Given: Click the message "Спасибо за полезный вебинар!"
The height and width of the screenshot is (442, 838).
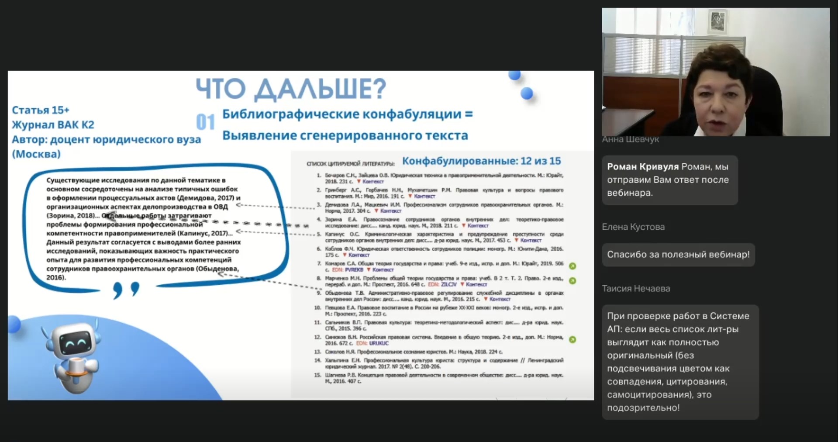Looking at the screenshot, I should click(x=678, y=255).
